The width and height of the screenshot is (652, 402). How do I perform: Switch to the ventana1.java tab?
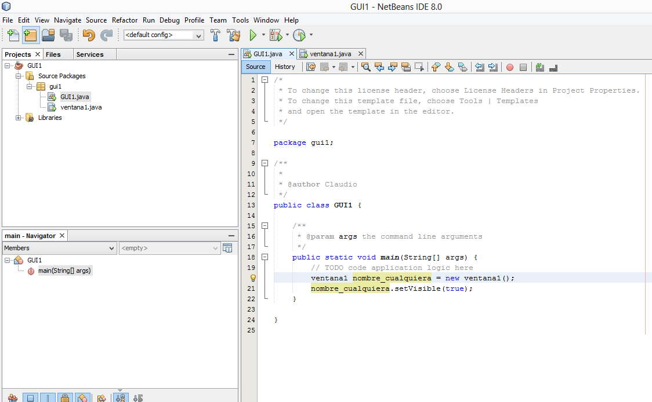331,53
